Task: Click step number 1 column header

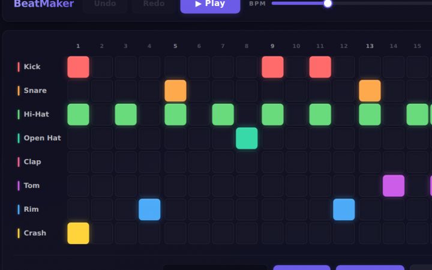Action: tap(78, 46)
